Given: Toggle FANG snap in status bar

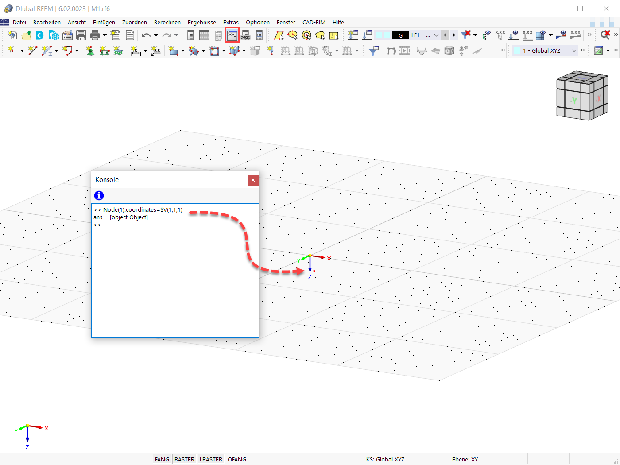Looking at the screenshot, I should (x=162, y=459).
